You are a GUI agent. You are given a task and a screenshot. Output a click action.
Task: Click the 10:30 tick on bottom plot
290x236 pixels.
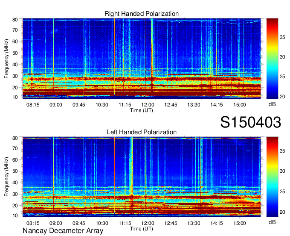coord(102,223)
